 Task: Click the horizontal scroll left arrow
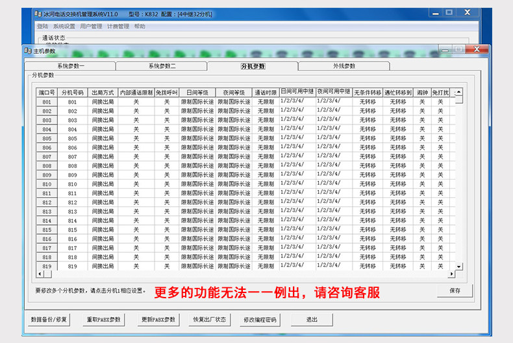click(40, 274)
